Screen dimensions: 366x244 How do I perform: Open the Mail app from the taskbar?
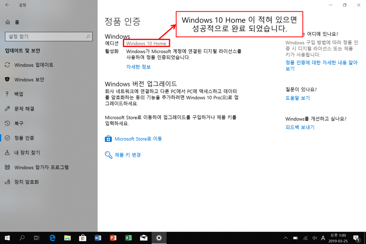[x=143, y=238]
